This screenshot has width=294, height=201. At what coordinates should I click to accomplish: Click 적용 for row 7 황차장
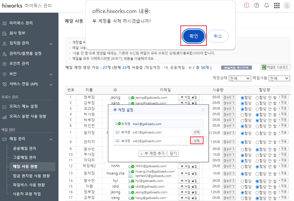pos(283,132)
